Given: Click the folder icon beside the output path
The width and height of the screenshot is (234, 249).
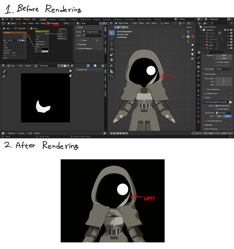Looking at the screenshot, I should tap(230, 102).
